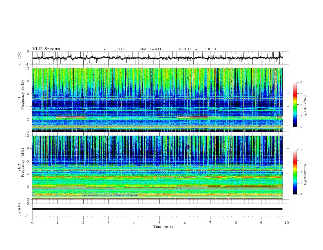The width and height of the screenshot is (323, 250).
Task: Click the 'VLF Spectra' title text
Action: tap(46, 49)
